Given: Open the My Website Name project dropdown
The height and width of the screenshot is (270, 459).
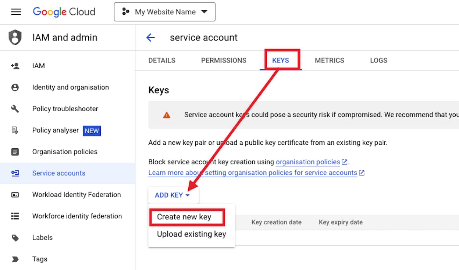Looking at the screenshot, I should (x=165, y=12).
